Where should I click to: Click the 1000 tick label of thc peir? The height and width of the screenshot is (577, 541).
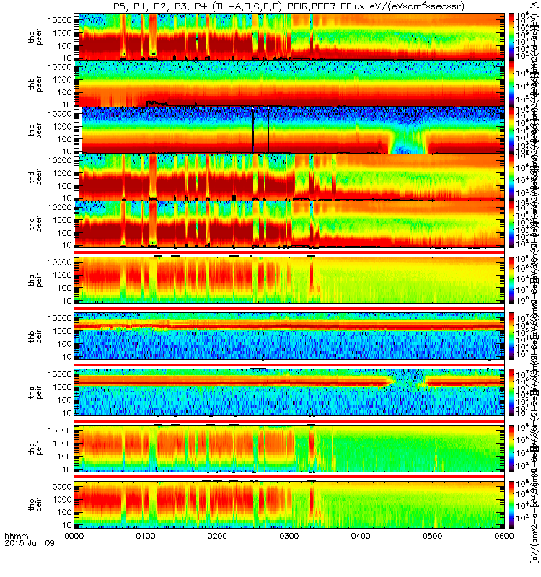click(62, 387)
